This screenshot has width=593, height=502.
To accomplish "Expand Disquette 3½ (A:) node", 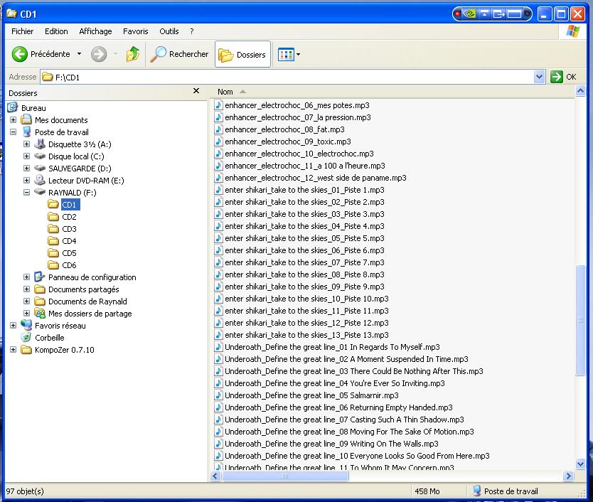I will [x=26, y=144].
